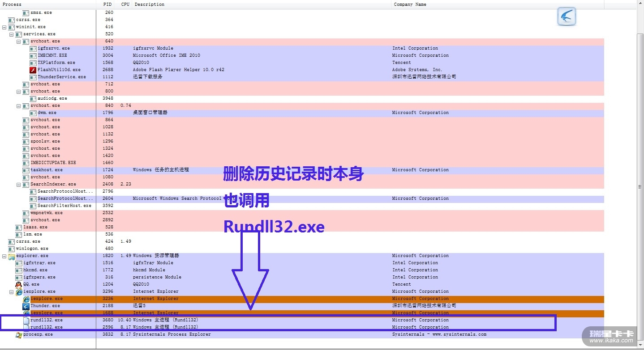Select the csrss.exe row with PID 424

click(310, 241)
